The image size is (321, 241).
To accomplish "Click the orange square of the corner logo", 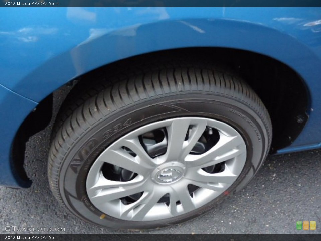I will pyautogui.click(x=306, y=225).
